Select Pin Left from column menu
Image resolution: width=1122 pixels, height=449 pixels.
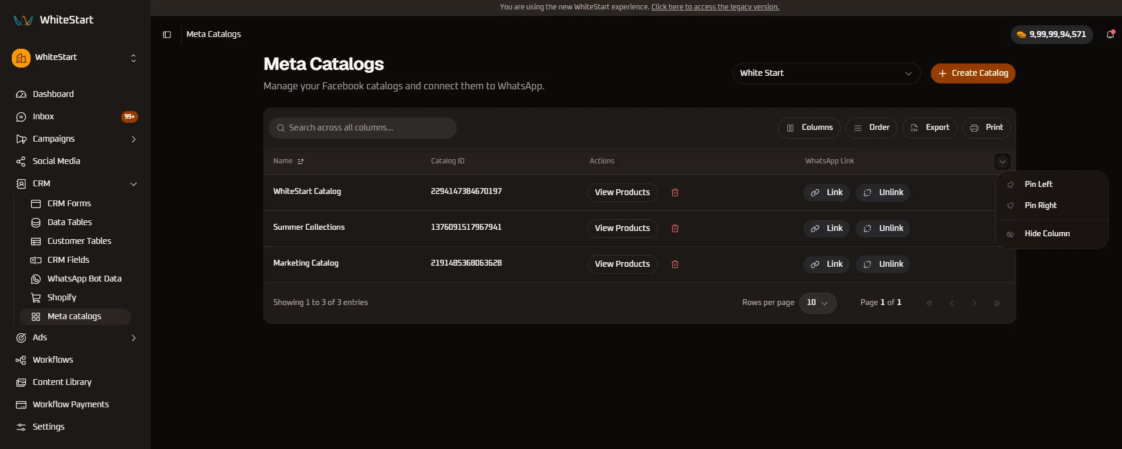(1052, 185)
